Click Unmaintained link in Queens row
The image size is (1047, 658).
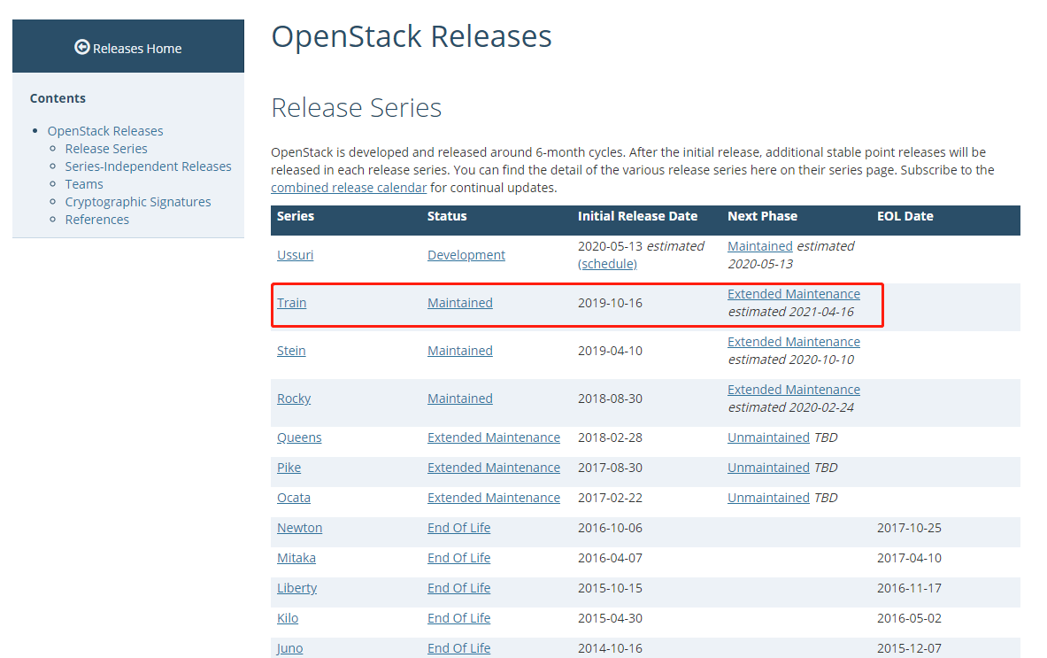[x=768, y=437]
